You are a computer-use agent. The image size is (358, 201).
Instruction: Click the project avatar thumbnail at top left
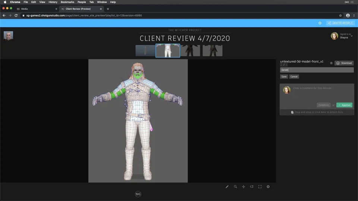[9, 36]
